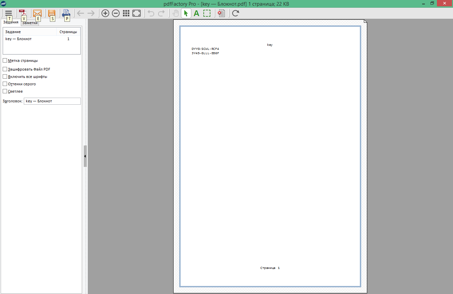The image size is (453, 294).
Task: Enable Включить все шрифты checkbox
Action: tap(5, 77)
